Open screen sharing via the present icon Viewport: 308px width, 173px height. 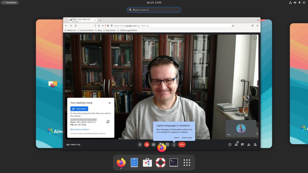click(x=167, y=144)
